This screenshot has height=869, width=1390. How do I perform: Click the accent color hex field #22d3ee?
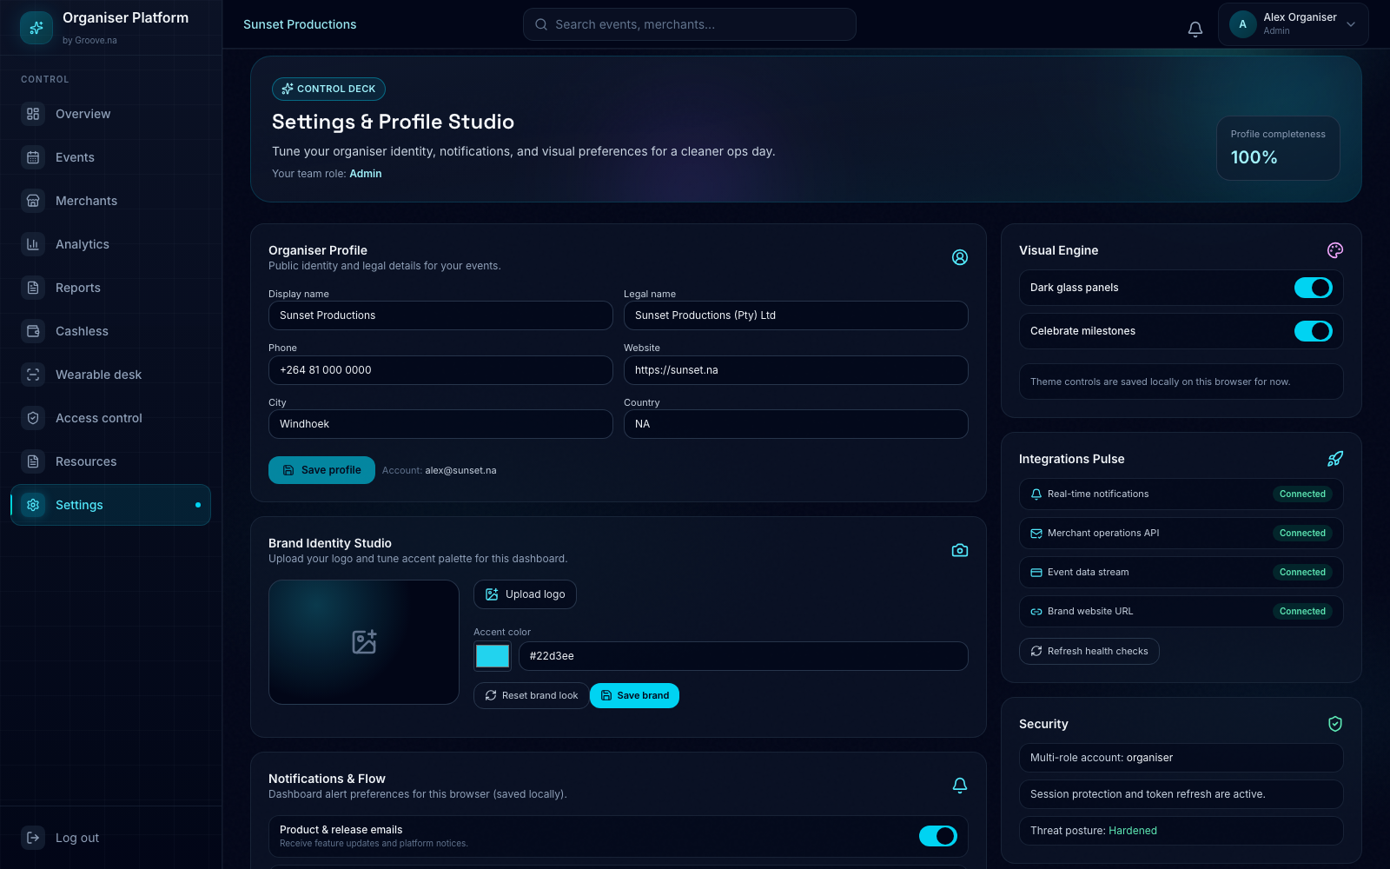743,656
